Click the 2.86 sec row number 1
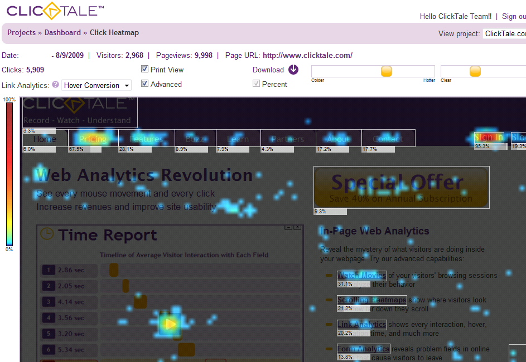 69,270
